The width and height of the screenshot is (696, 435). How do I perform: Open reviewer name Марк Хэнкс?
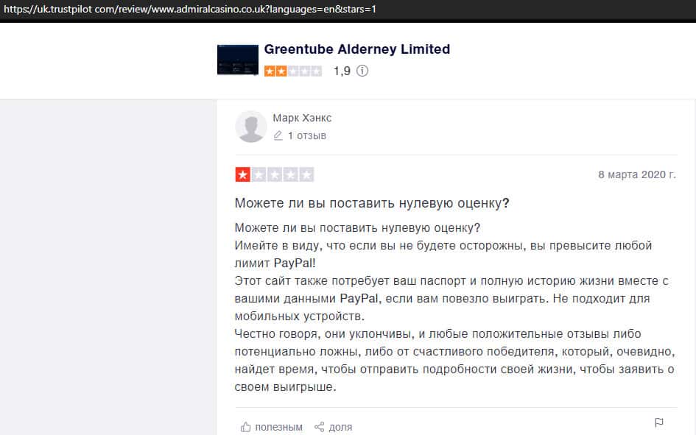pos(302,118)
